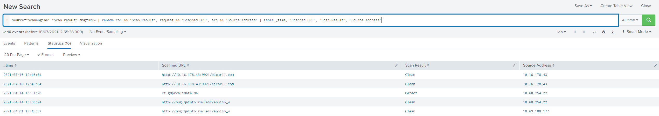Click the pencil icon in Scan Result header
659x116 pixels.
pos(514,66)
